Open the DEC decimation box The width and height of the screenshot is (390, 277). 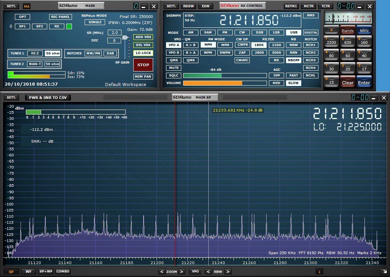coord(114,40)
